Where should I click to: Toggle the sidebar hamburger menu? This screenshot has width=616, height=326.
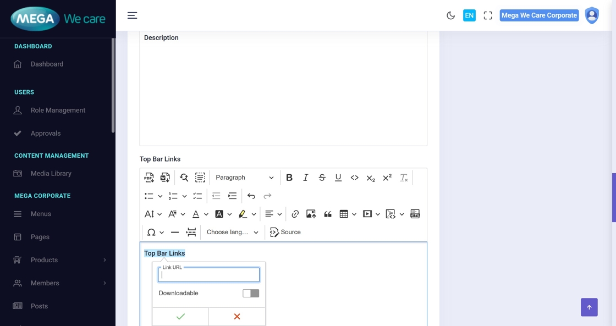pyautogui.click(x=132, y=15)
